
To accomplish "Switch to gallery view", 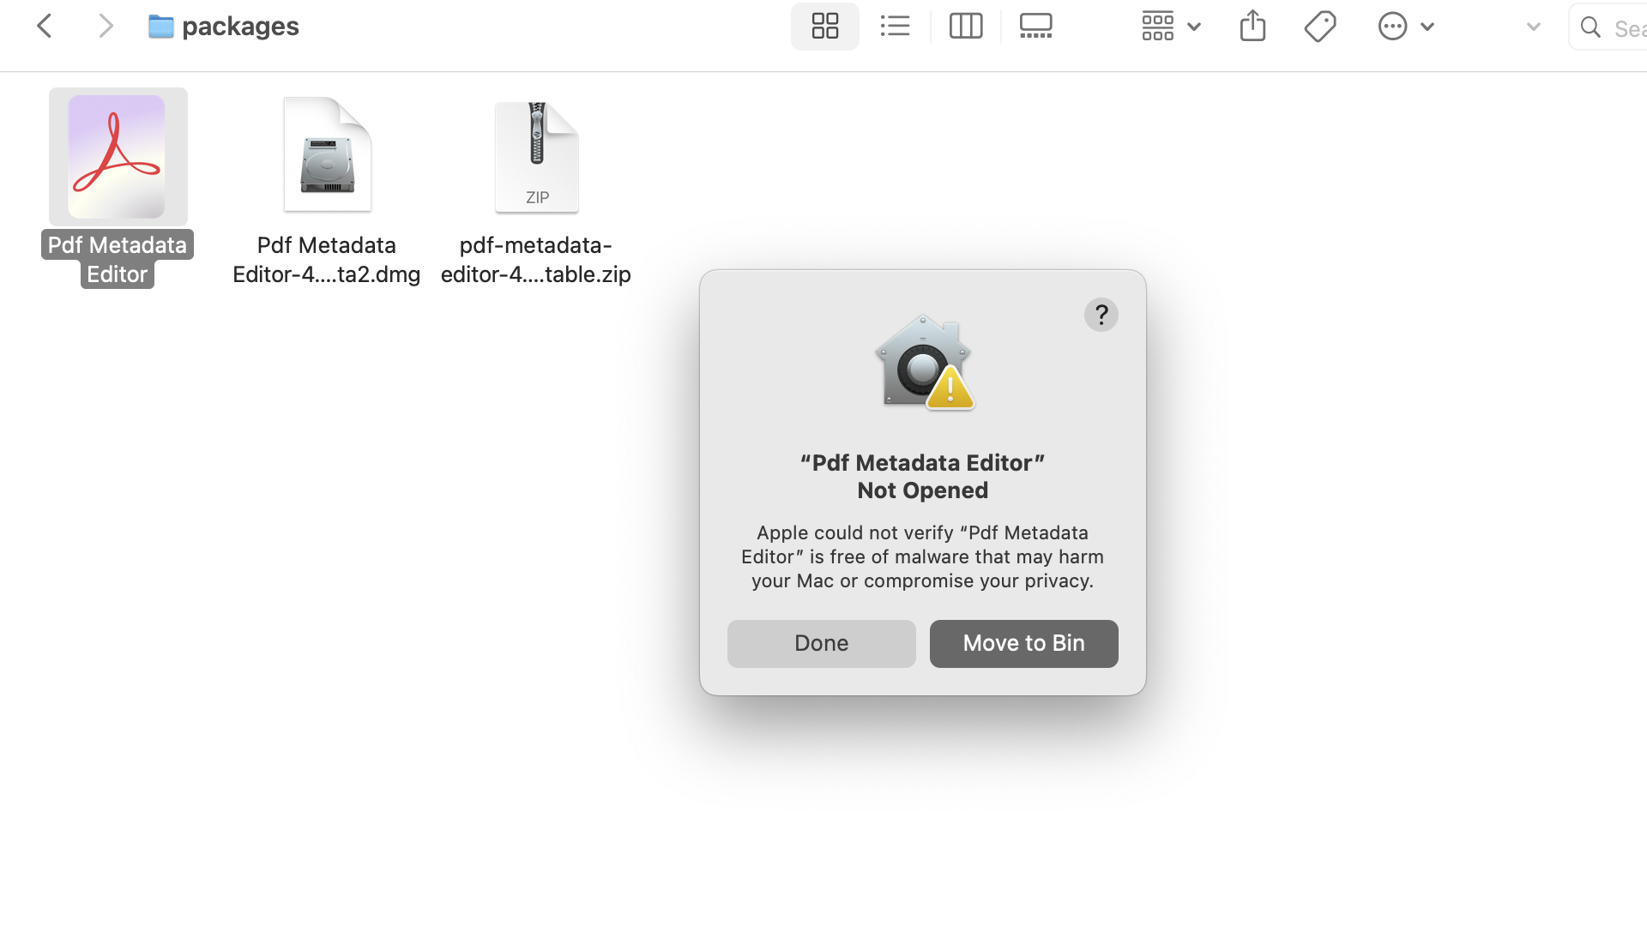I will coord(1035,27).
